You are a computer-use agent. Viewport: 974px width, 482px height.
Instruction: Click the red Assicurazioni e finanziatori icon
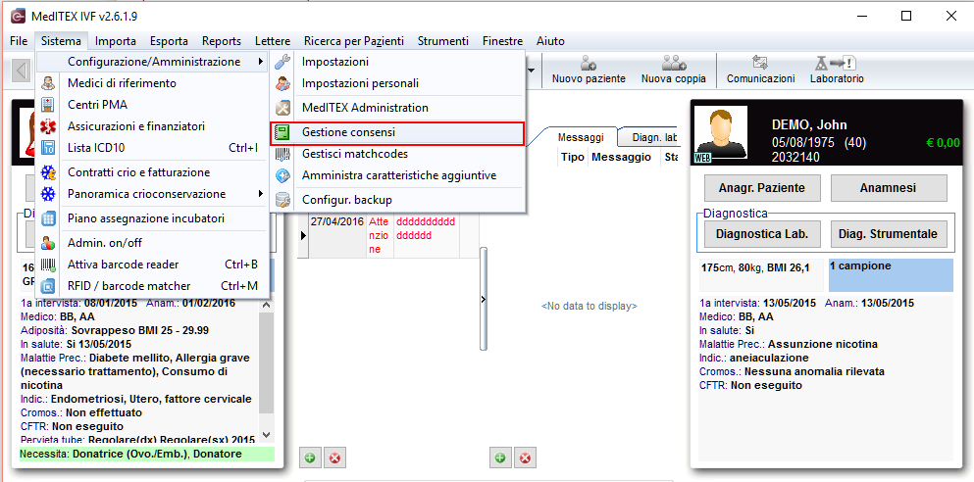[x=48, y=126]
